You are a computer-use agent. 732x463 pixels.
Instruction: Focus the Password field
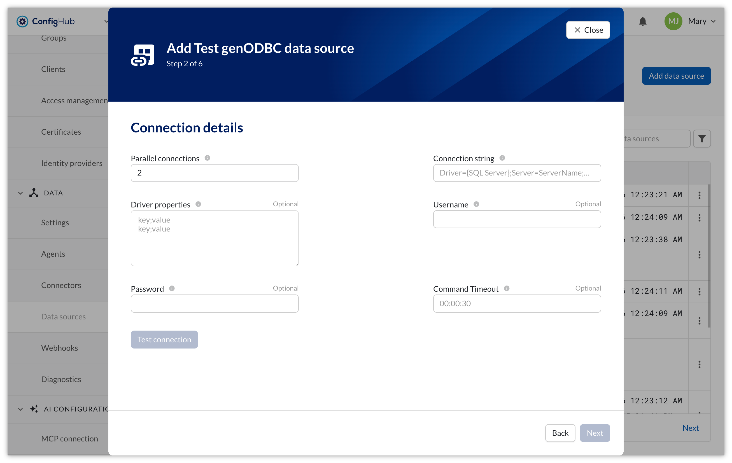pos(215,303)
